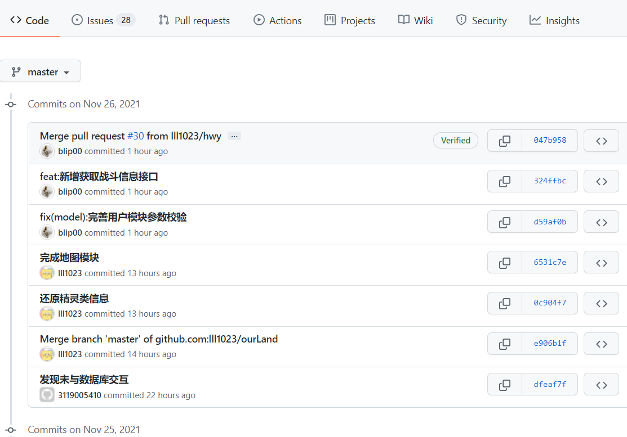The width and height of the screenshot is (627, 437).
Task: Browse repository at commit d59af0b
Action: [602, 222]
